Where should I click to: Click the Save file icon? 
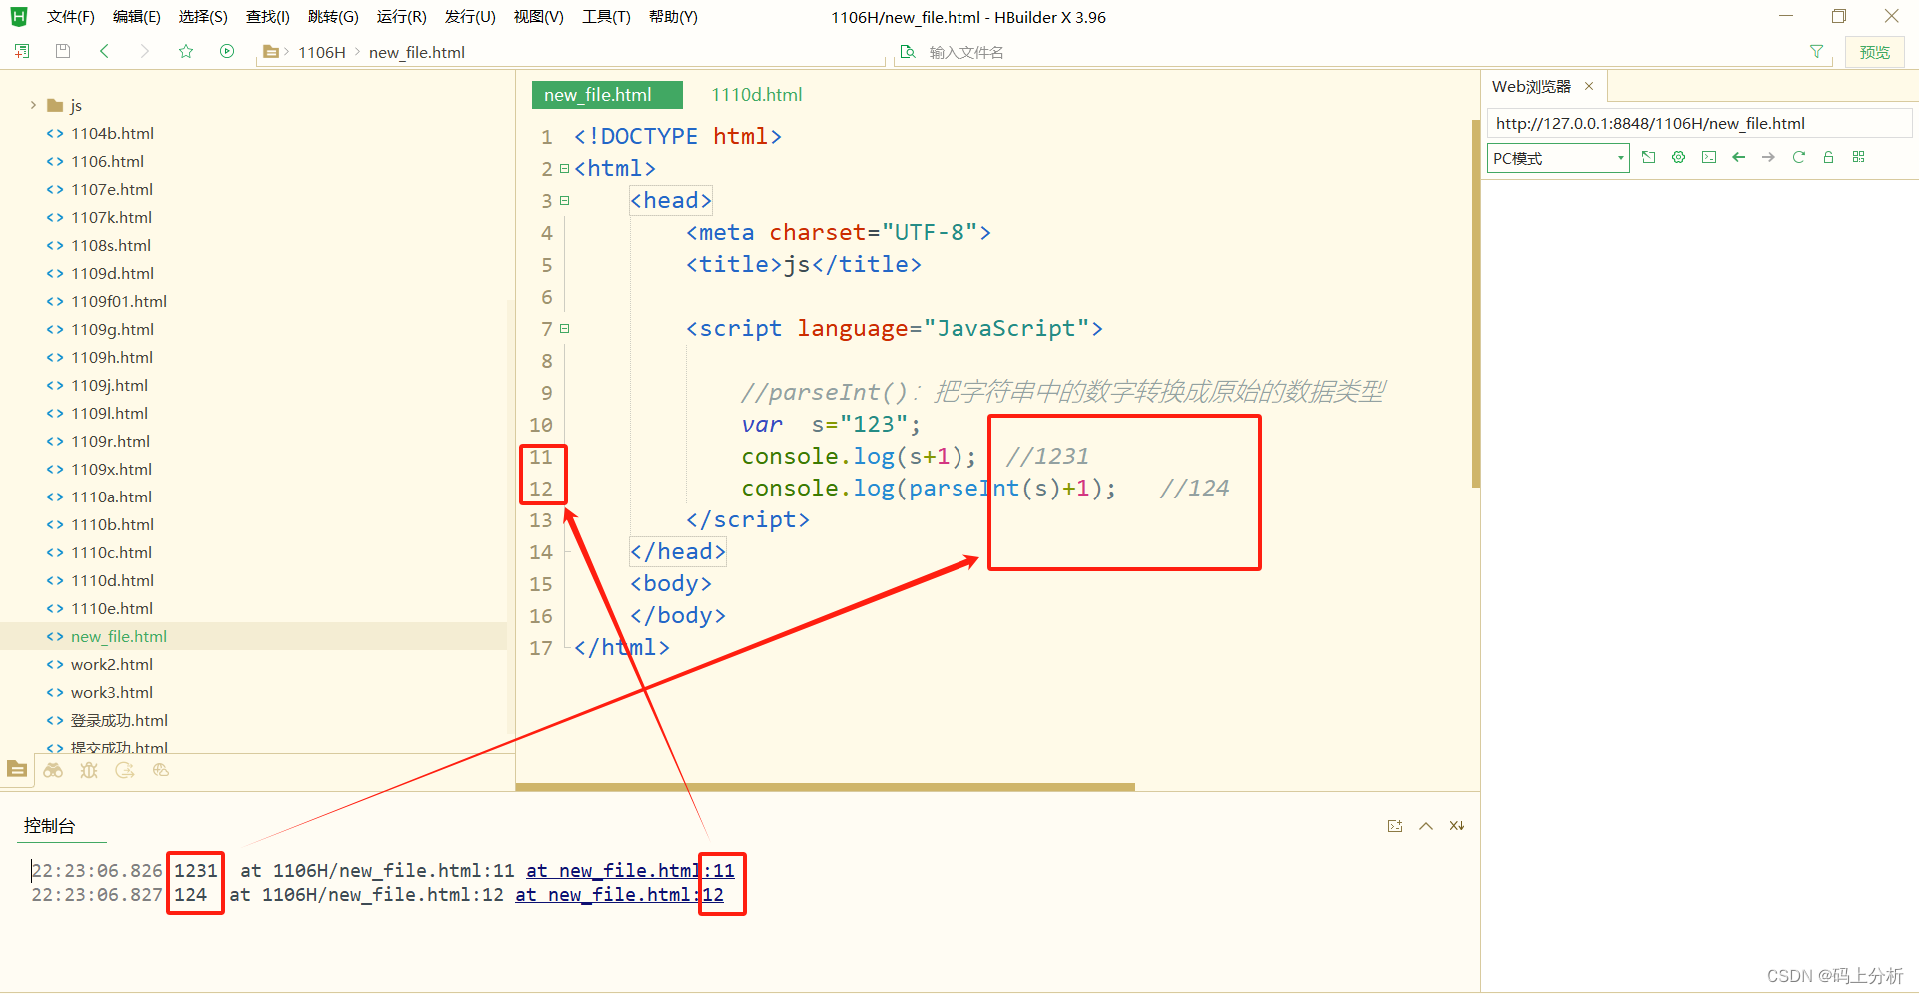pyautogui.click(x=63, y=51)
